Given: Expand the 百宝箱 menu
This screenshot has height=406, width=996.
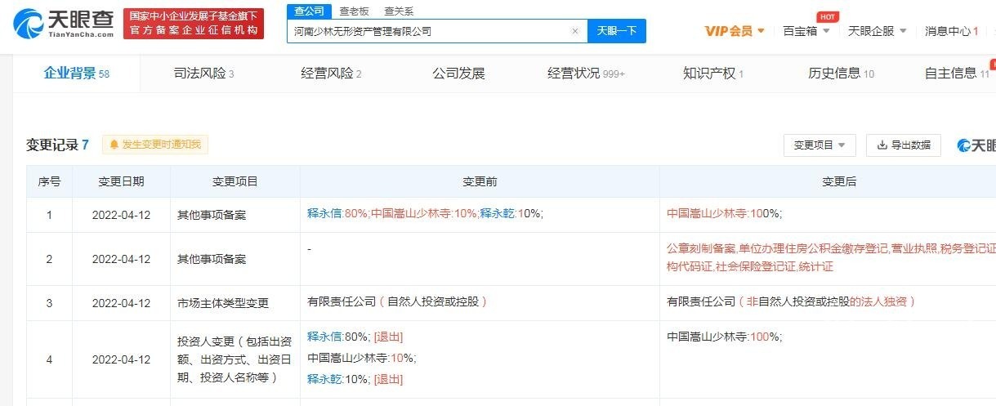Looking at the screenshot, I should (806, 31).
